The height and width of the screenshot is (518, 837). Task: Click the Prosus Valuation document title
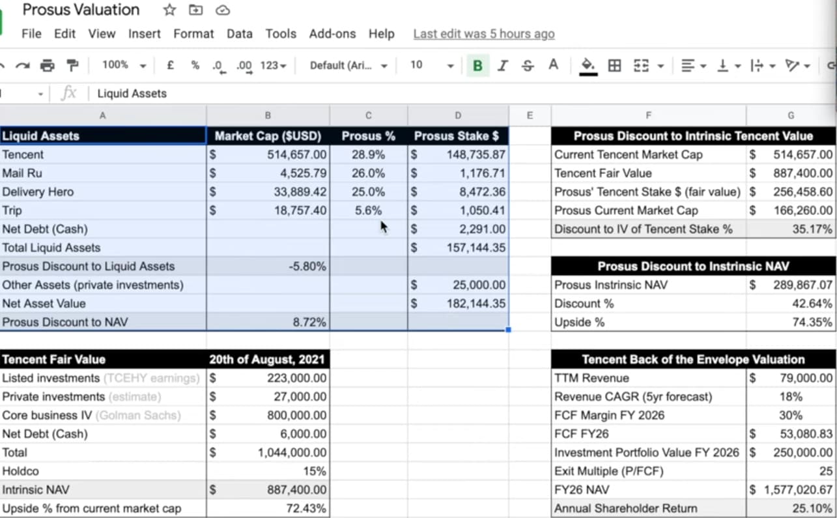pos(81,10)
